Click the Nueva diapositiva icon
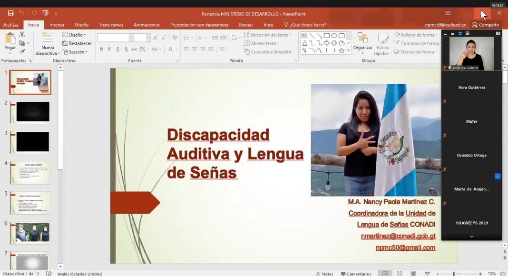Image resolution: width=508 pixels, height=276 pixels. pyautogui.click(x=48, y=38)
